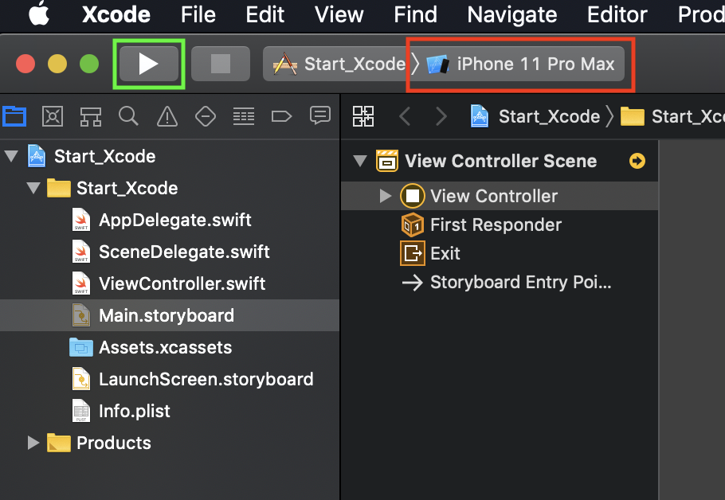Click the First Responder cube icon
The height and width of the screenshot is (500, 725).
point(413,225)
